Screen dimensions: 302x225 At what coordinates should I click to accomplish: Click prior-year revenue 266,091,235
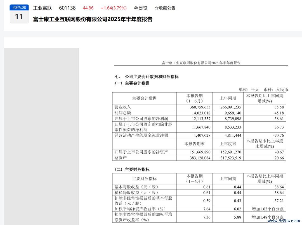click(231, 107)
